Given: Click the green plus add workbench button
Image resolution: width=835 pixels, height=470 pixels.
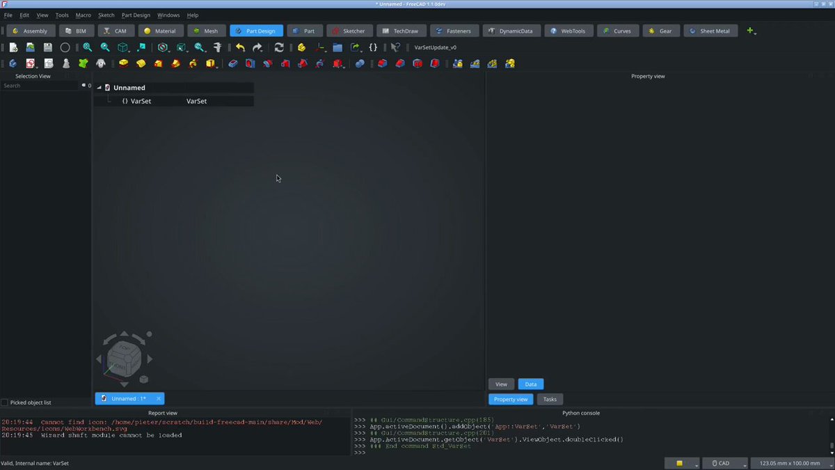Looking at the screenshot, I should point(749,31).
